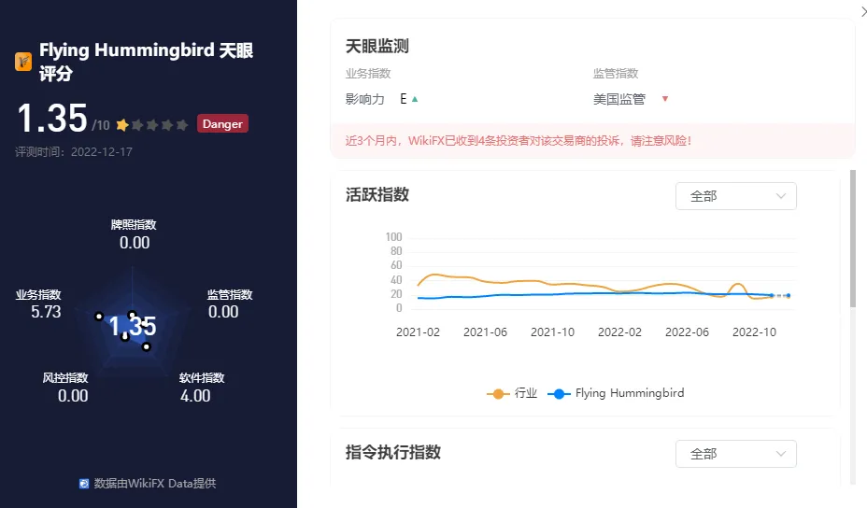
Task: Click the 2021-06 axis label
Action: click(x=485, y=332)
